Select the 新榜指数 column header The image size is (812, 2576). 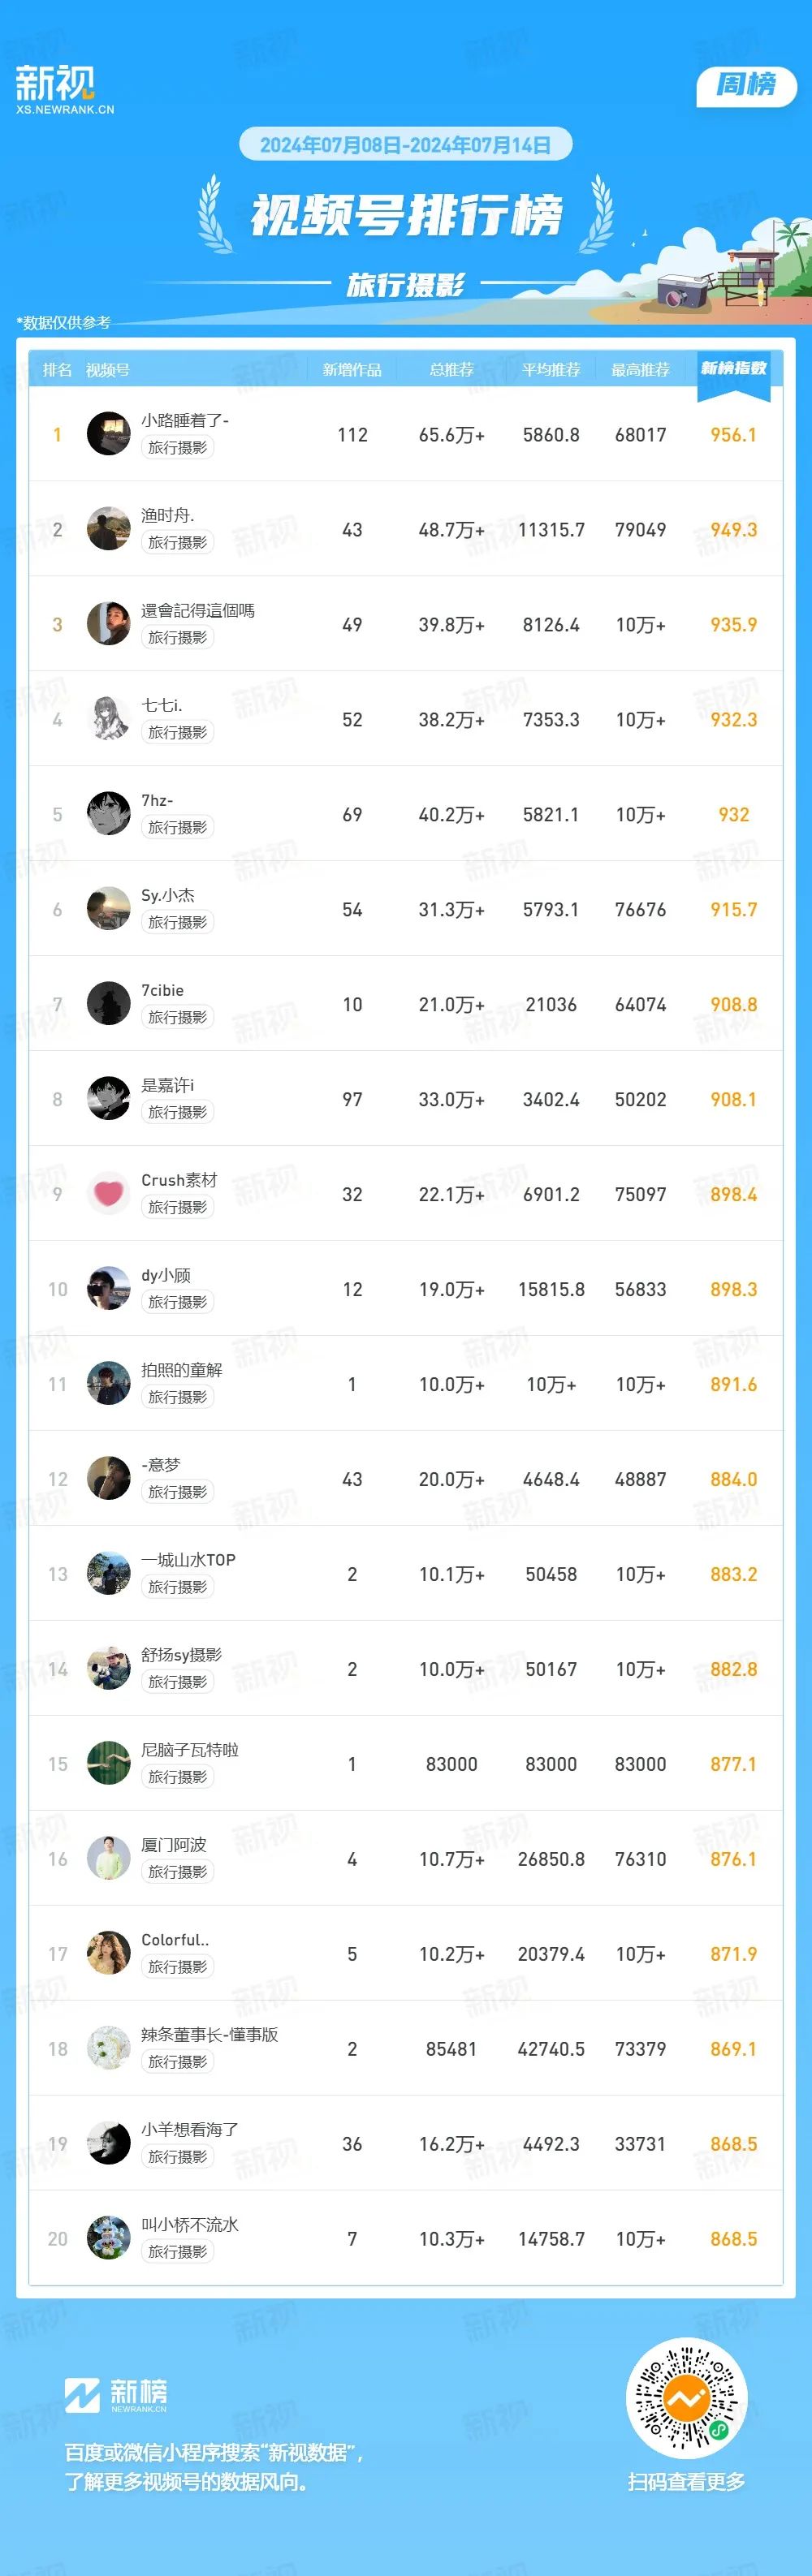[x=733, y=369]
